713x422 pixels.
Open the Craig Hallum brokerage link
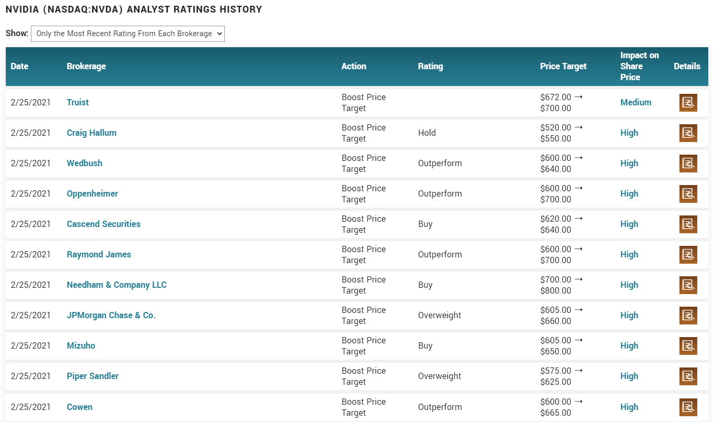pyautogui.click(x=92, y=133)
